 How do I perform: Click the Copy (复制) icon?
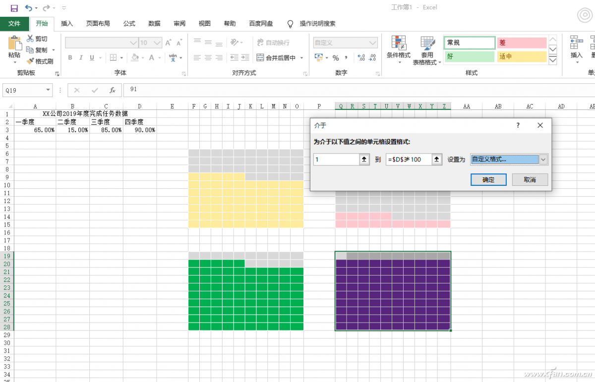point(30,50)
